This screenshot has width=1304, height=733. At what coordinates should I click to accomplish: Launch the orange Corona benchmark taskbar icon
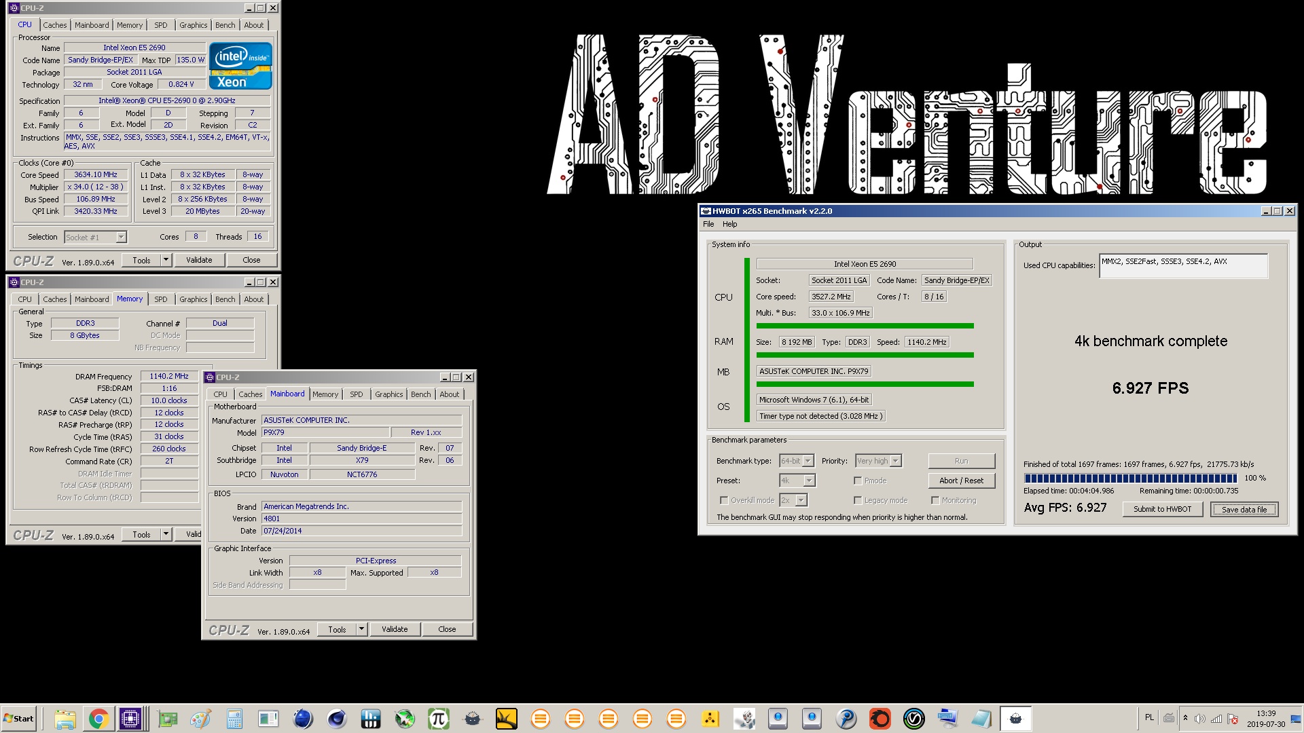880,719
